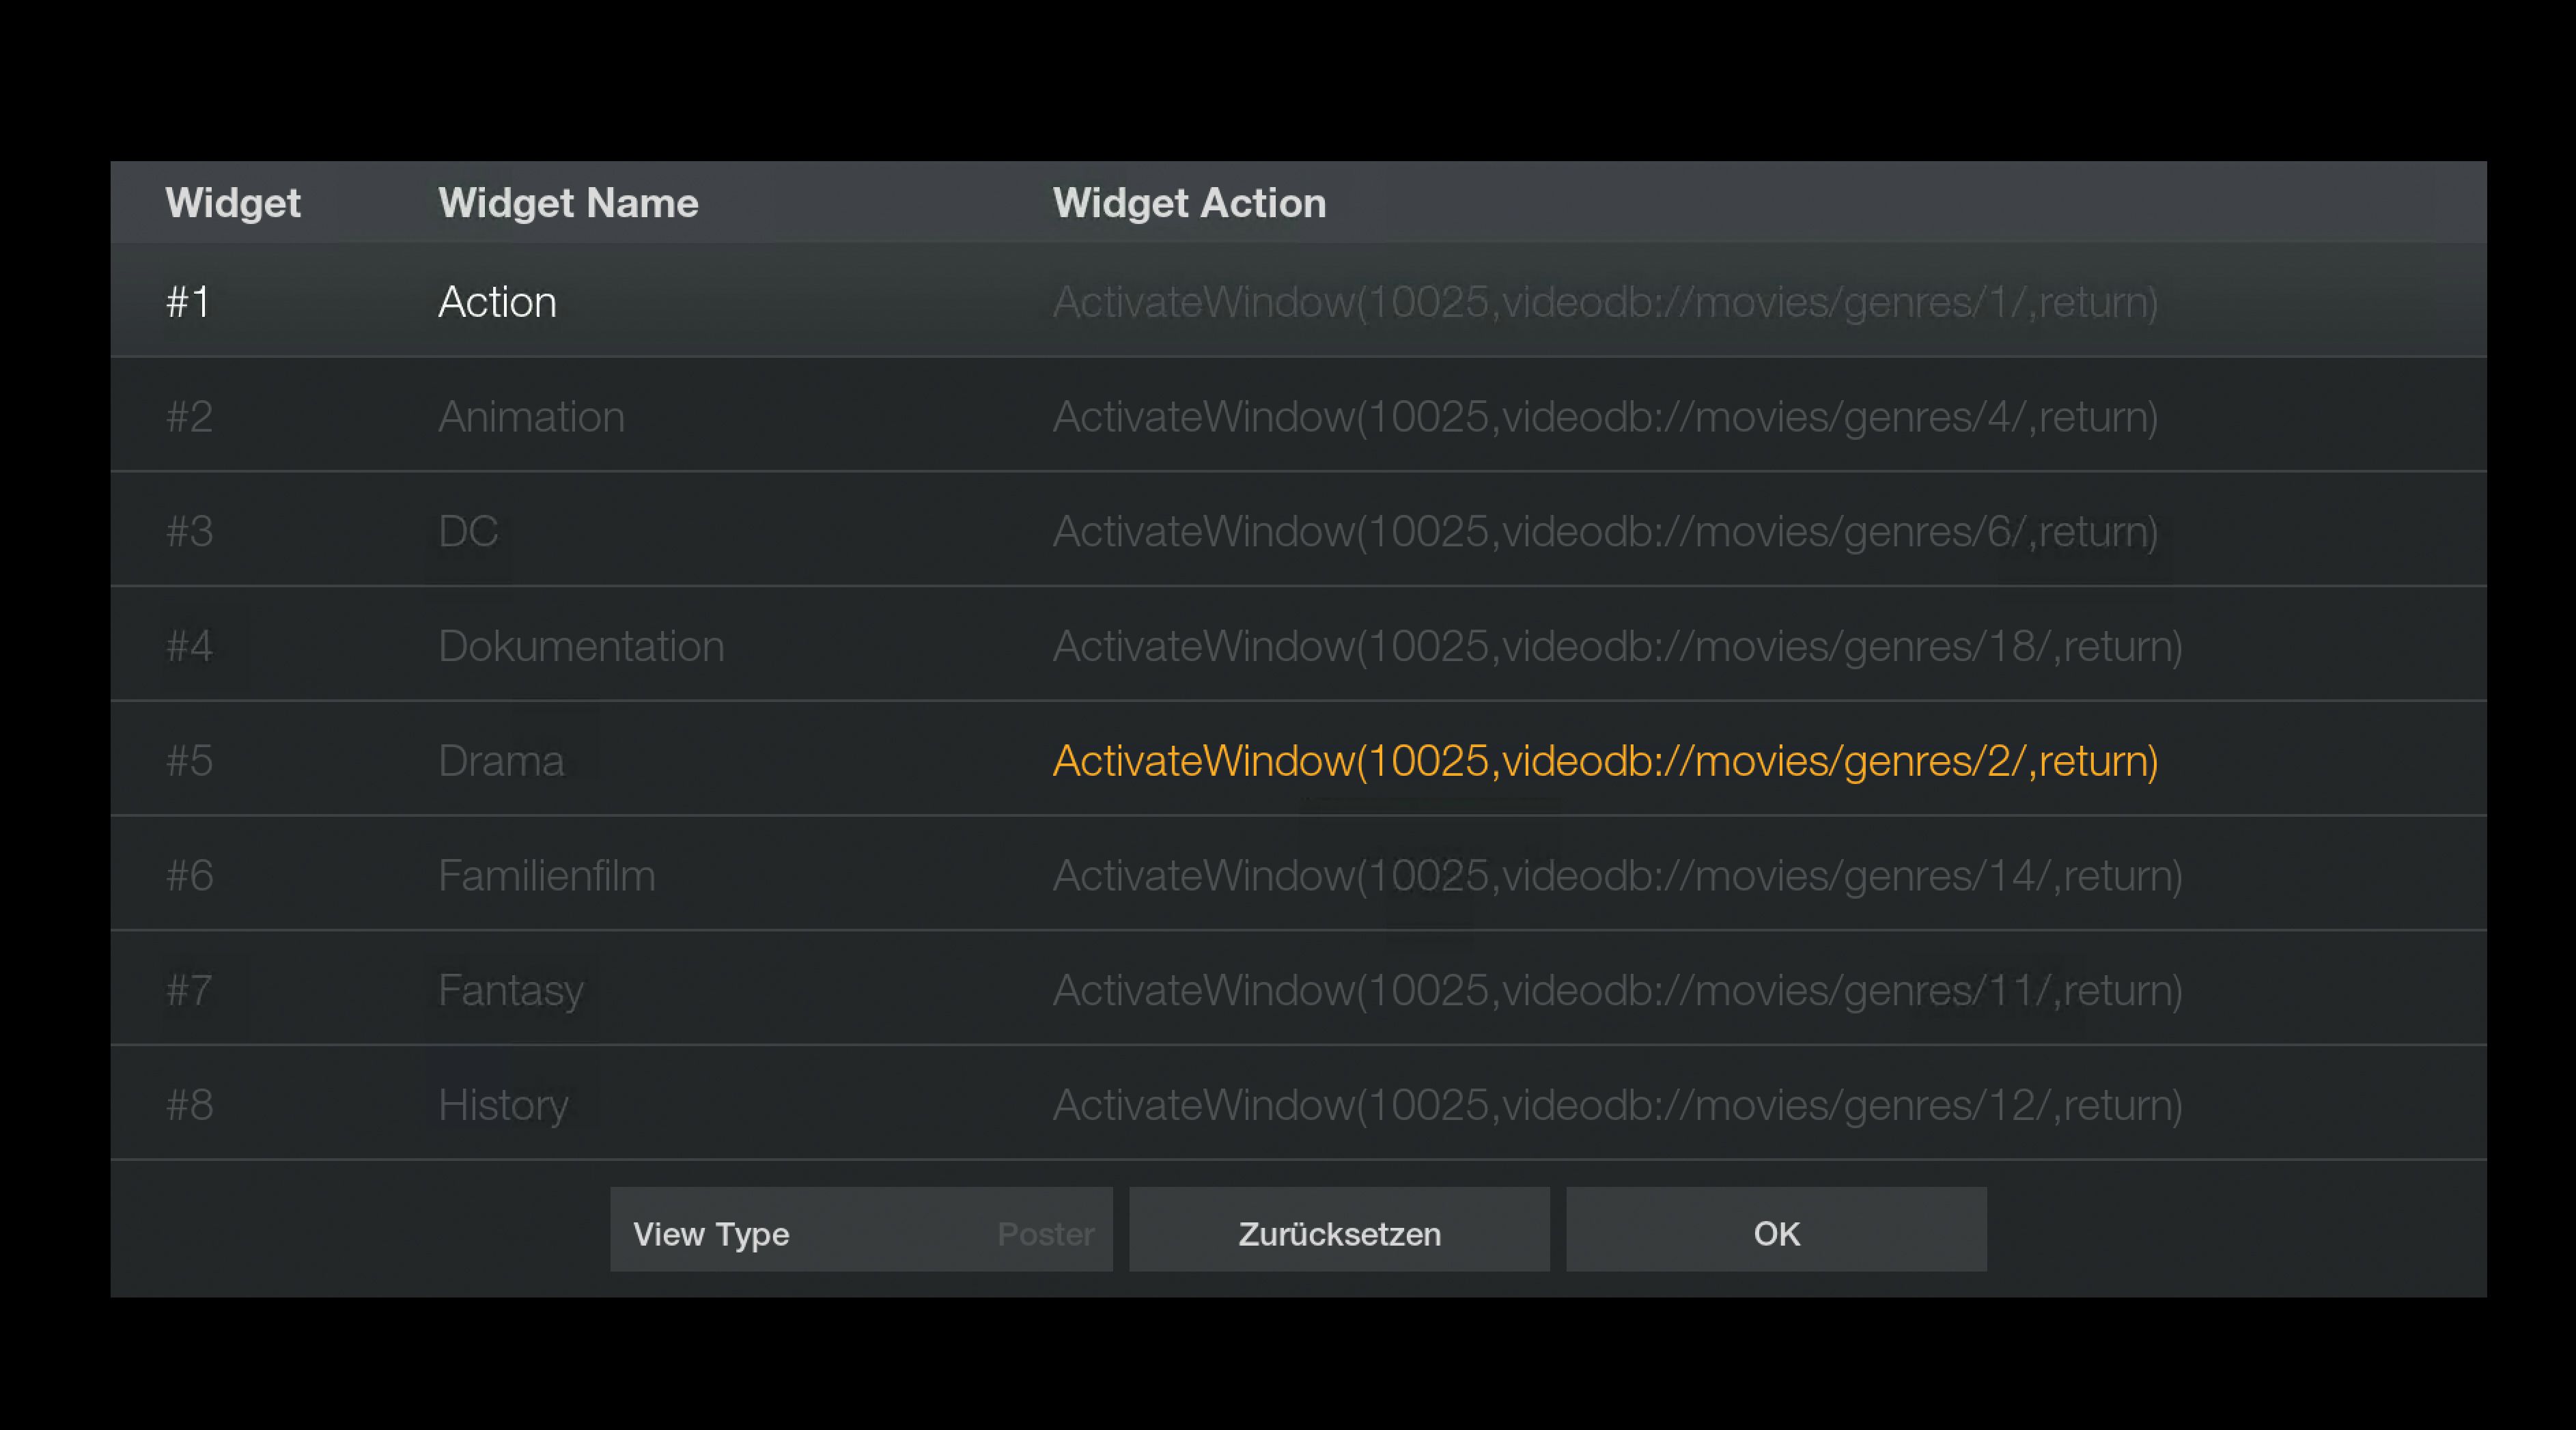Viewport: 2576px width, 1430px height.
Task: Click the Widget column header
Action: 232,204
